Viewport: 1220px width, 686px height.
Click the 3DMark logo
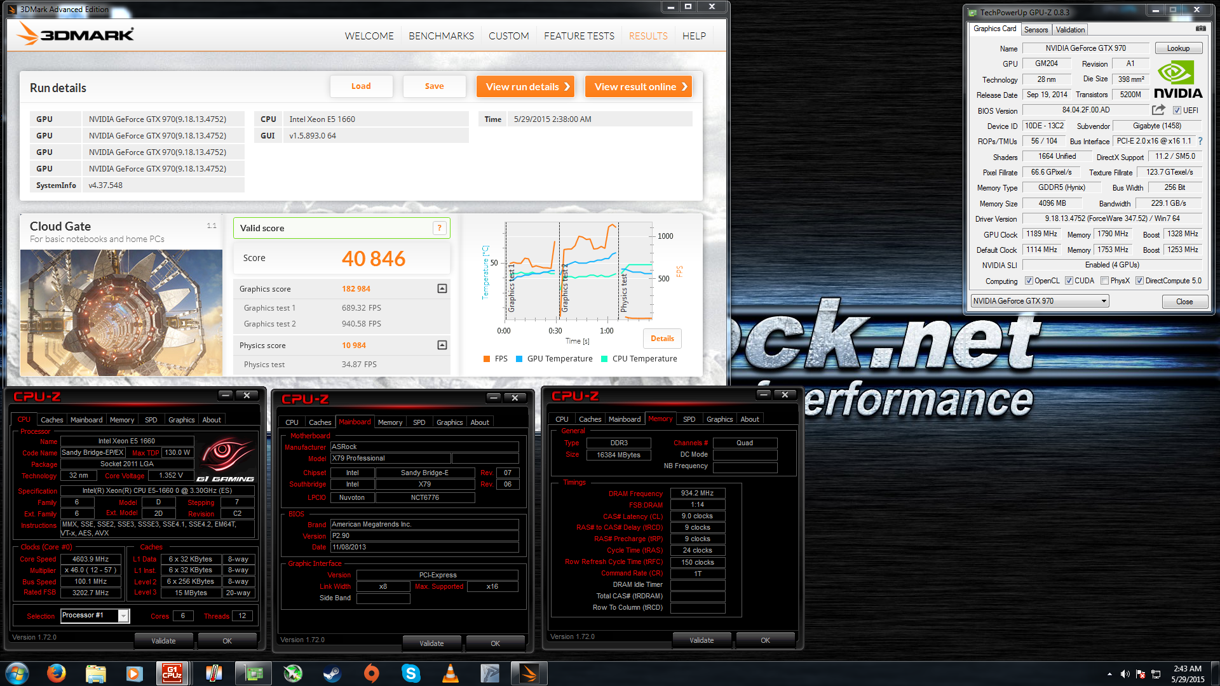[x=74, y=33]
